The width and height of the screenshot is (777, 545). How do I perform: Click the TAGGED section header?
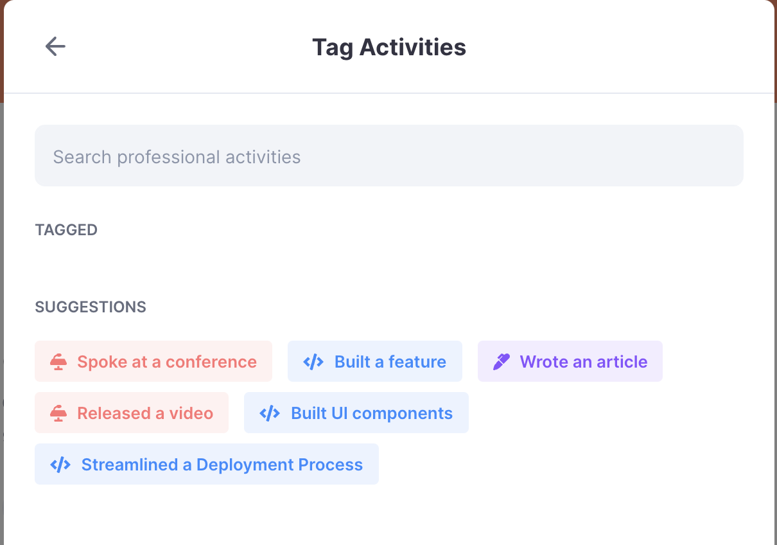point(66,229)
